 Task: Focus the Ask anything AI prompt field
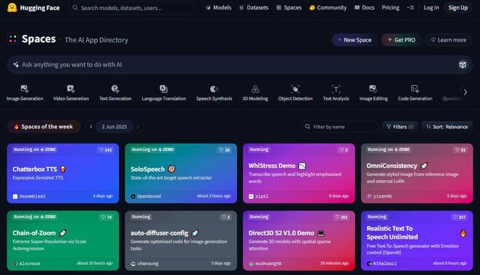(240, 65)
